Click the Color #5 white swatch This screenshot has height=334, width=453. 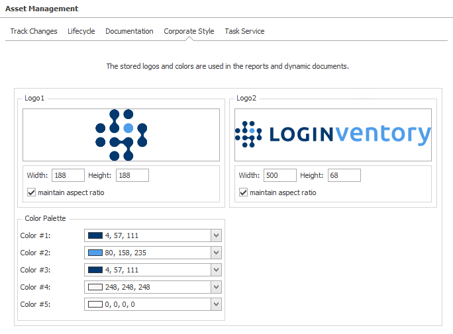(x=95, y=304)
